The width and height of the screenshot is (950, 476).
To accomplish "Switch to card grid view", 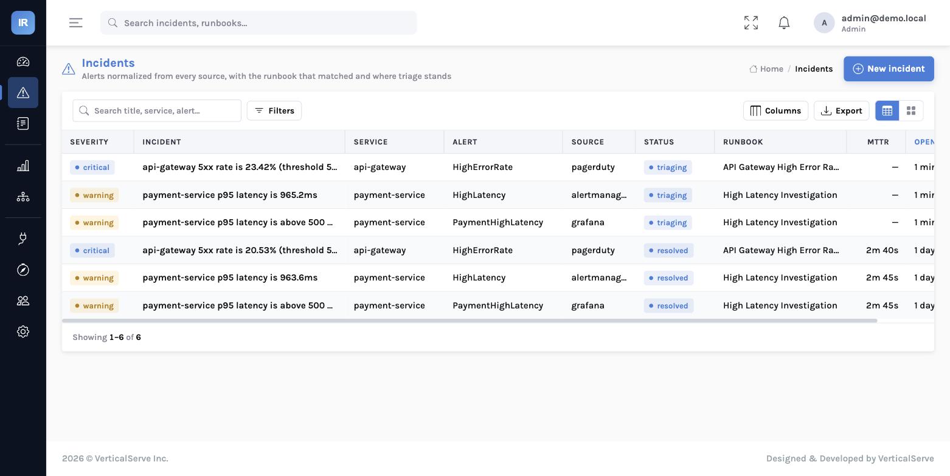I will pyautogui.click(x=911, y=110).
